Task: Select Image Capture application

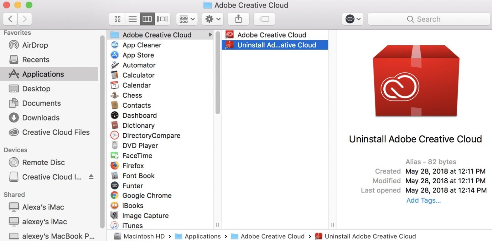Action: coord(160,216)
